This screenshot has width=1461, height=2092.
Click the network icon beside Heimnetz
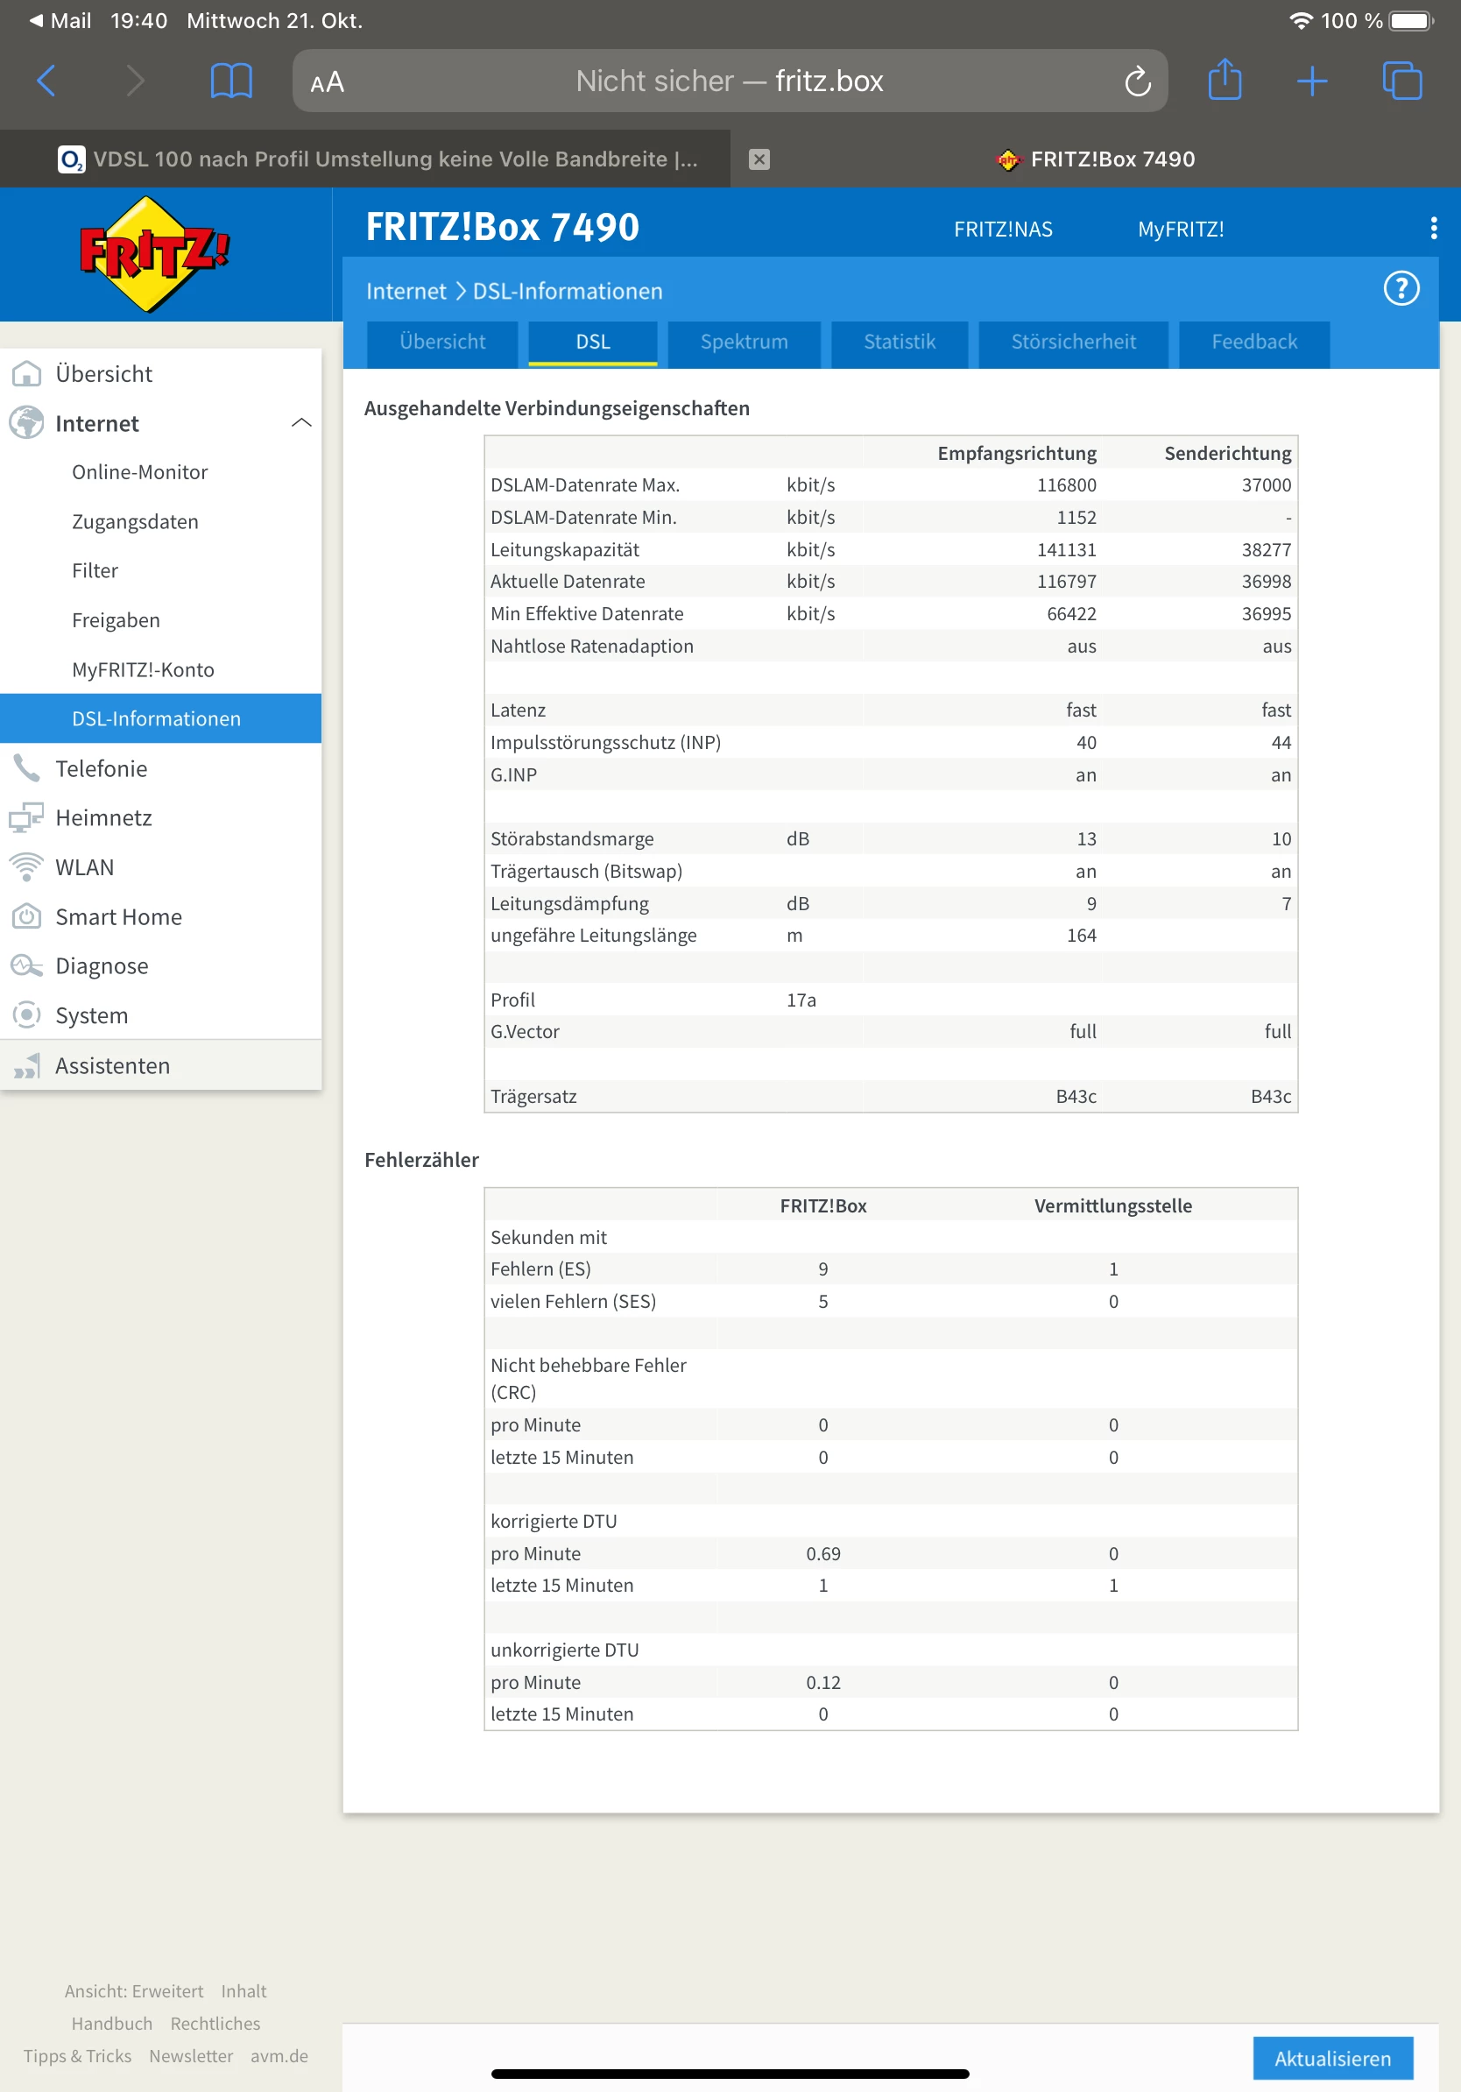pyautogui.click(x=26, y=817)
